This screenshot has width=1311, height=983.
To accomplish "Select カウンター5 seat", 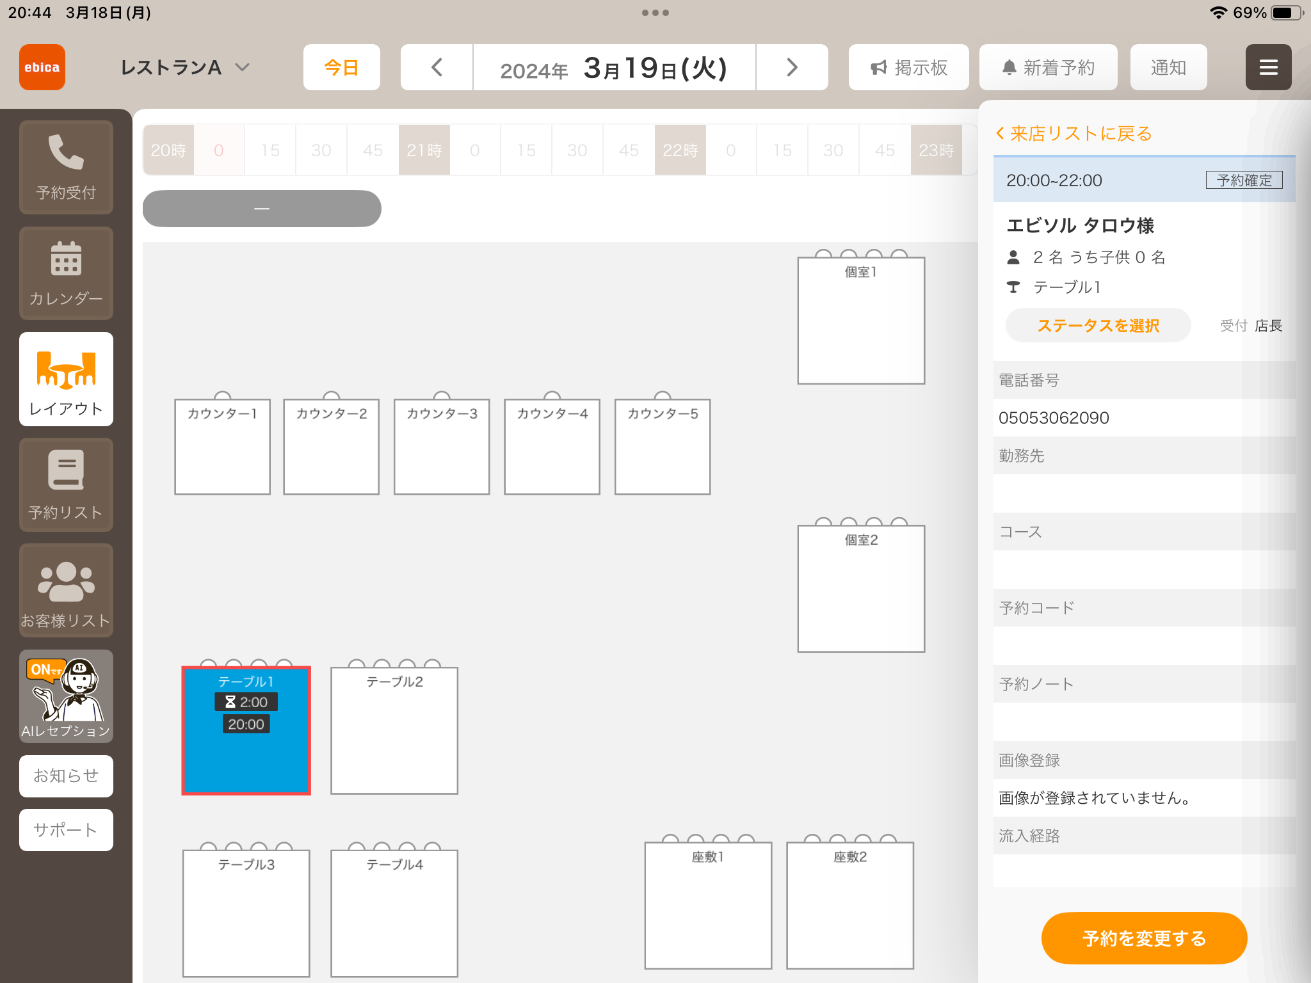I will 663,447.
